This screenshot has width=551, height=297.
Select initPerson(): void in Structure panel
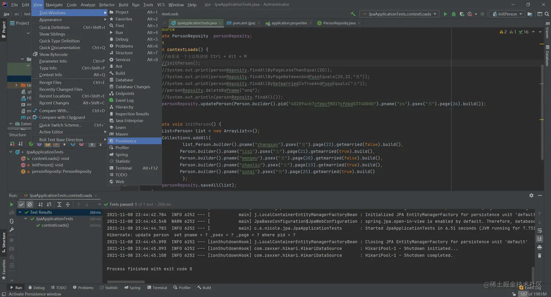47,165
